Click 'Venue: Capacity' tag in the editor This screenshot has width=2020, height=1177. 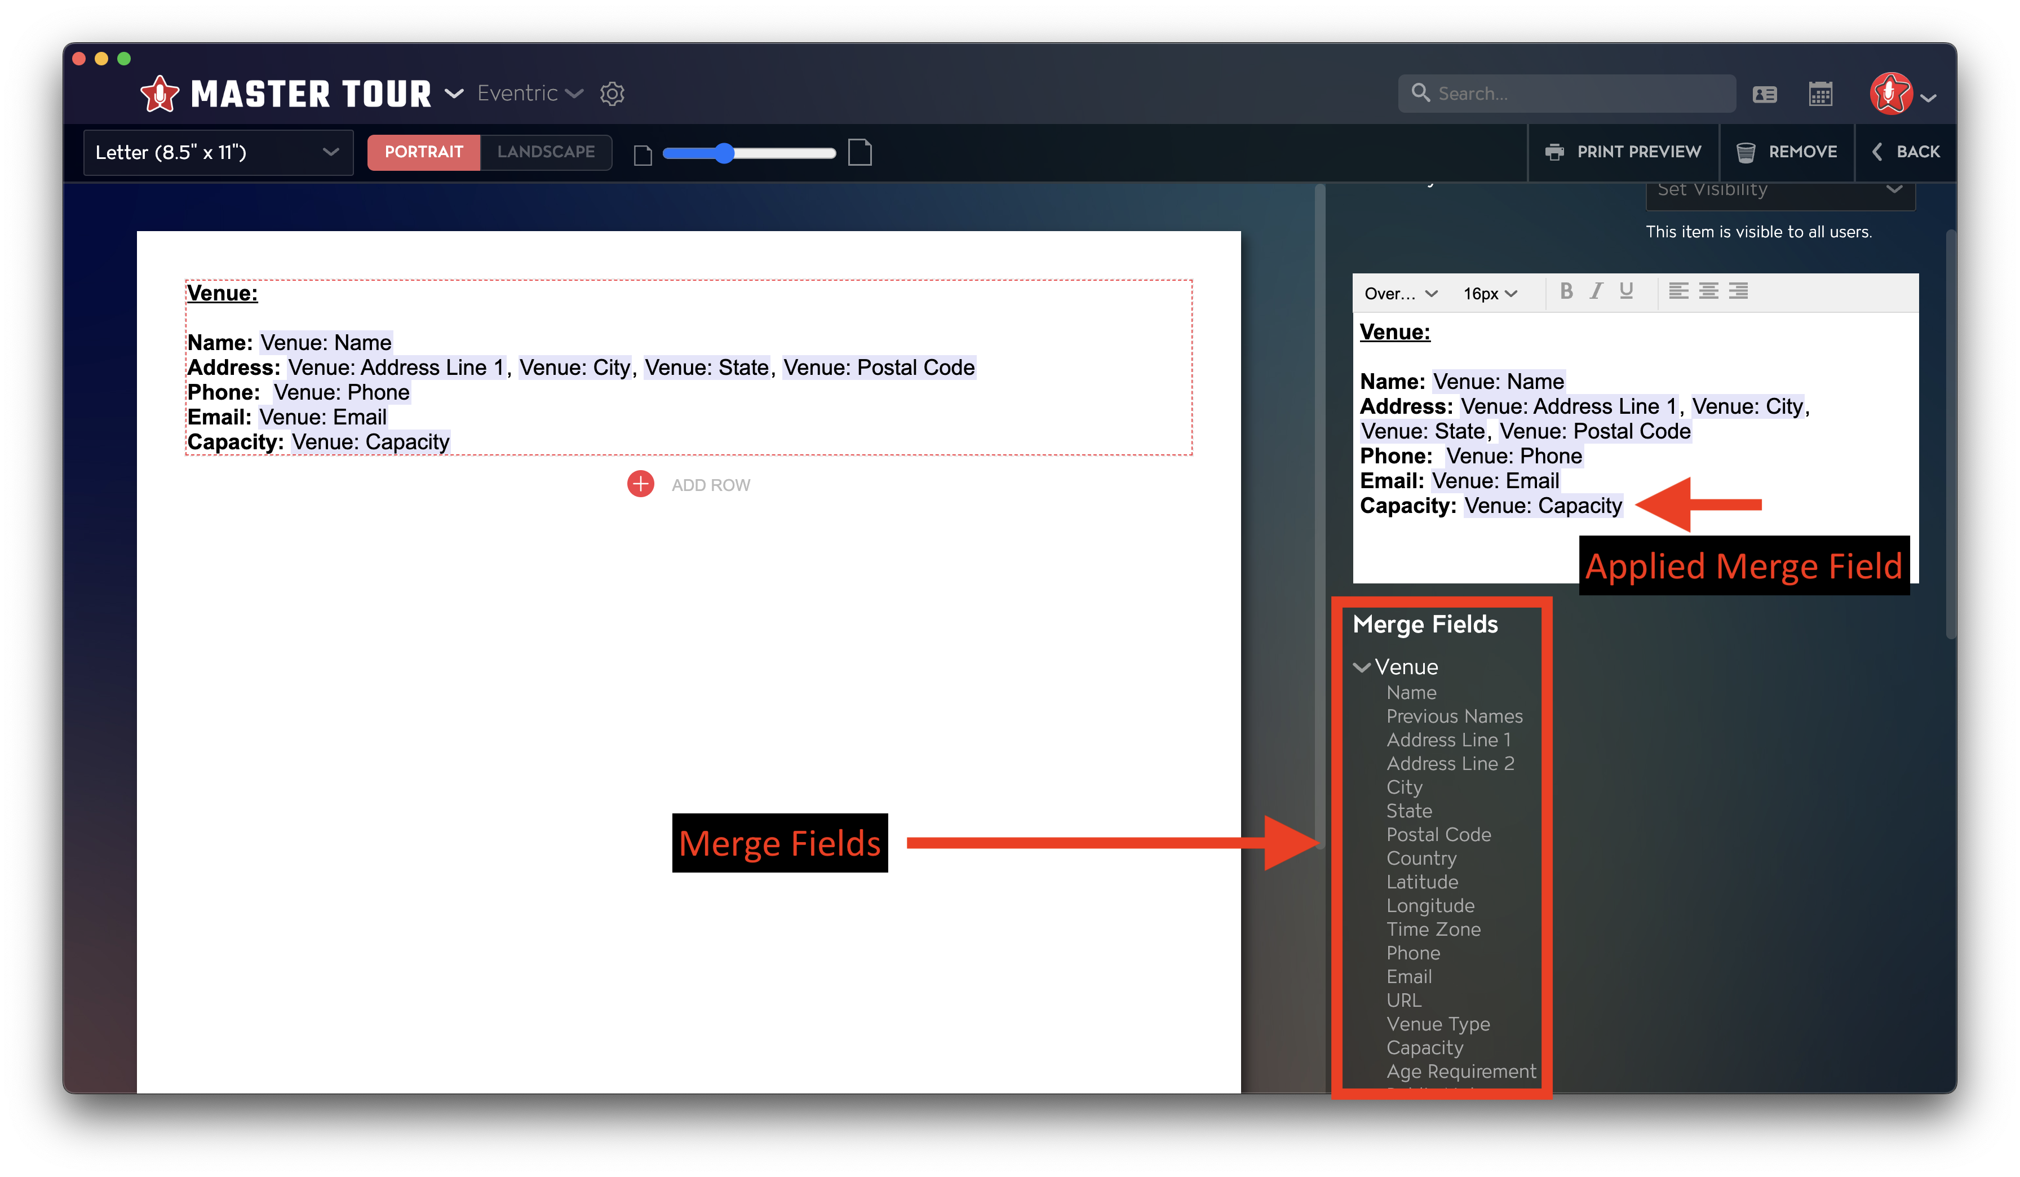(1542, 506)
